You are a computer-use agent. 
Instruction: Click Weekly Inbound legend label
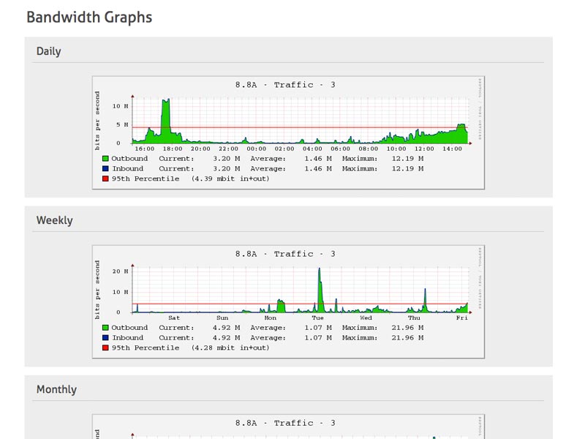click(127, 338)
